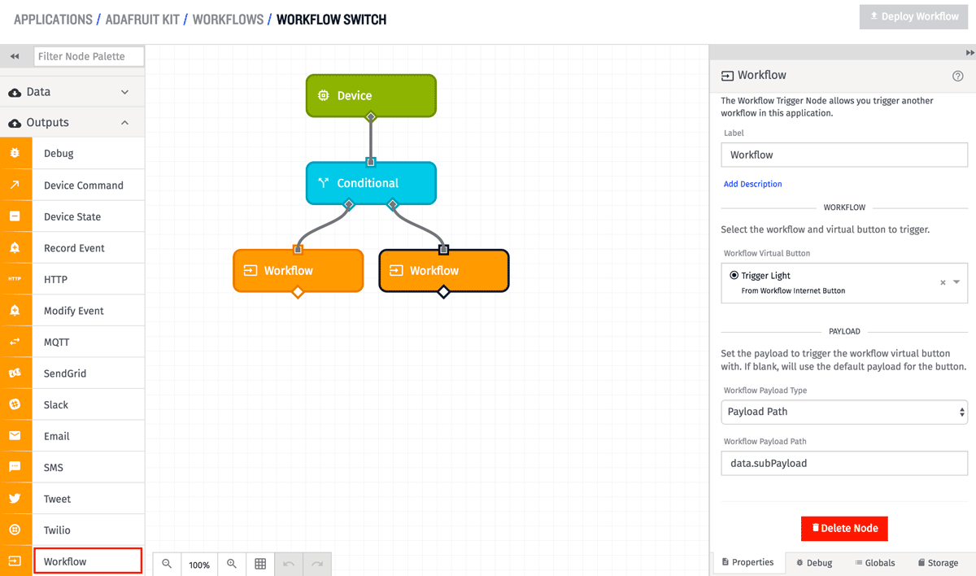Select the Email envelope icon
This screenshot has height=576, width=976.
click(x=15, y=436)
